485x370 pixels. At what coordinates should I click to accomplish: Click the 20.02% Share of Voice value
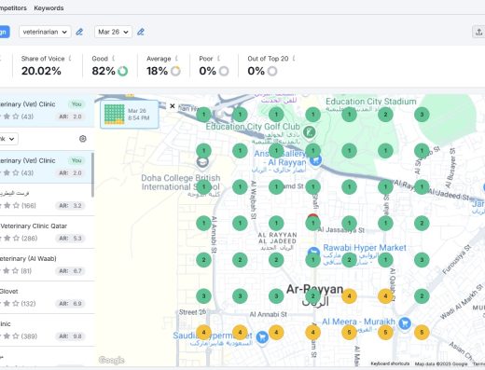pyautogui.click(x=41, y=71)
